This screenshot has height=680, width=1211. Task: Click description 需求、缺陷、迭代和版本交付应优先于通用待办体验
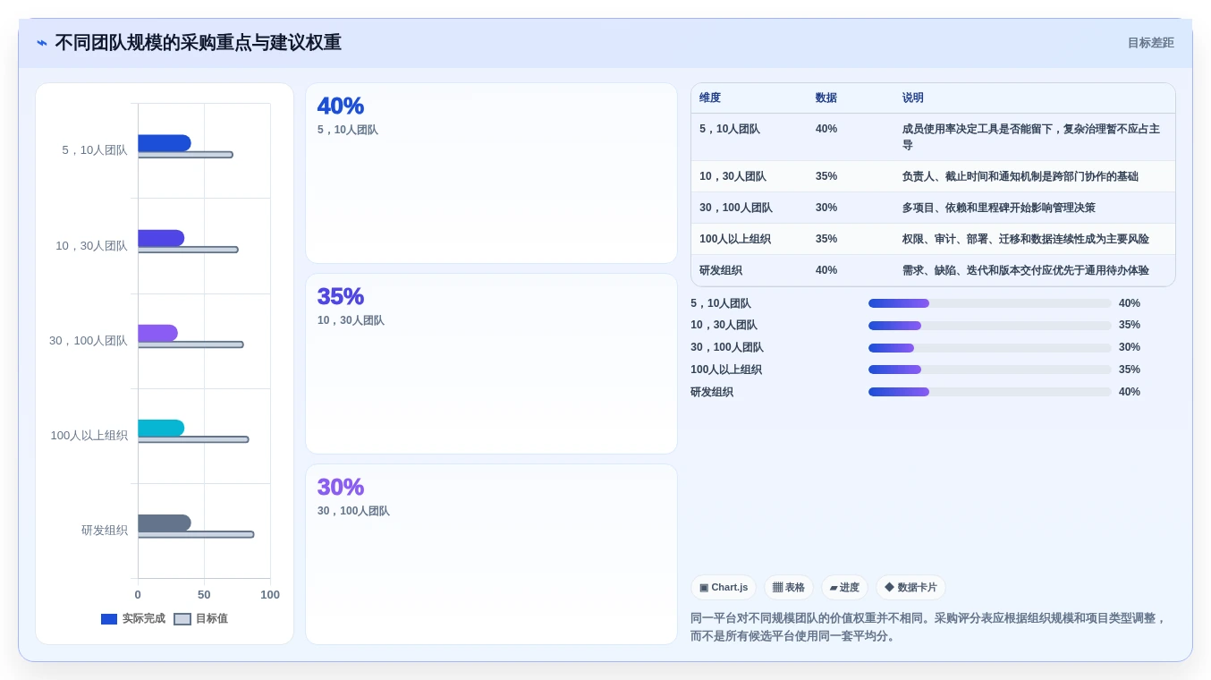tap(1025, 270)
